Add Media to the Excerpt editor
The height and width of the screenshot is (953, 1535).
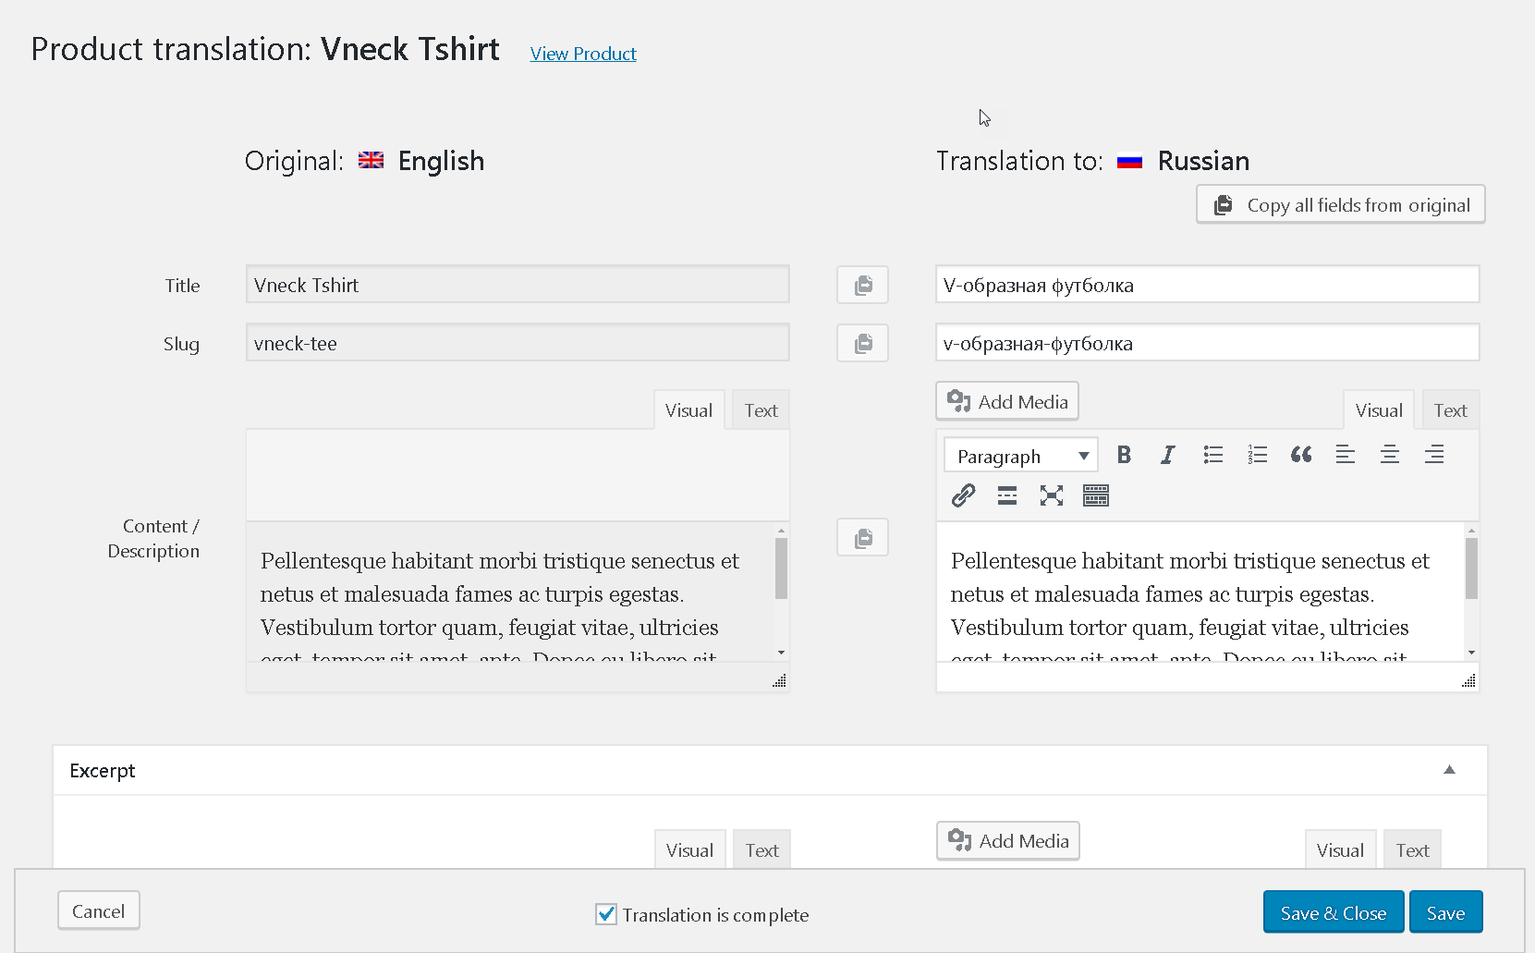click(1008, 841)
